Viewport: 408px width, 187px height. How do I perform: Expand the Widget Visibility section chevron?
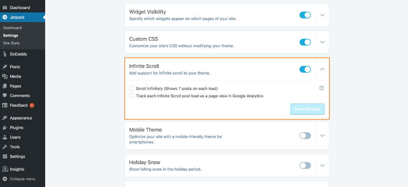click(x=322, y=15)
